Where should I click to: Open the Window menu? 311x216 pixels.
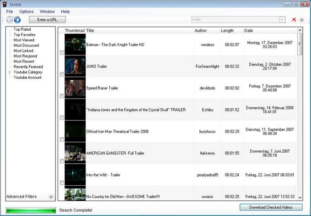click(x=47, y=11)
